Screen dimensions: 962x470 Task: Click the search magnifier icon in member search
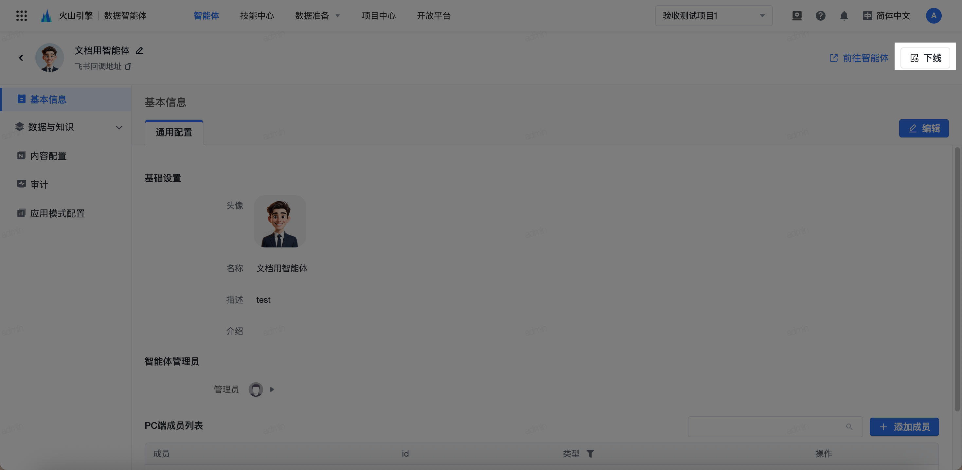pos(849,427)
